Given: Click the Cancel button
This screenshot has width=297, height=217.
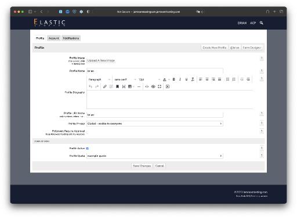Looking at the screenshot, I should (x=160, y=166).
